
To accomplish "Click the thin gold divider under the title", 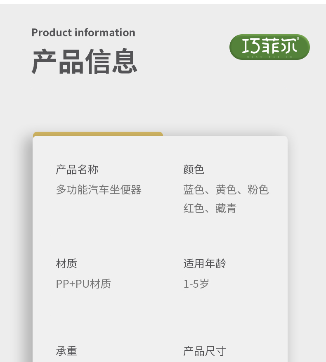I will click(159, 89).
